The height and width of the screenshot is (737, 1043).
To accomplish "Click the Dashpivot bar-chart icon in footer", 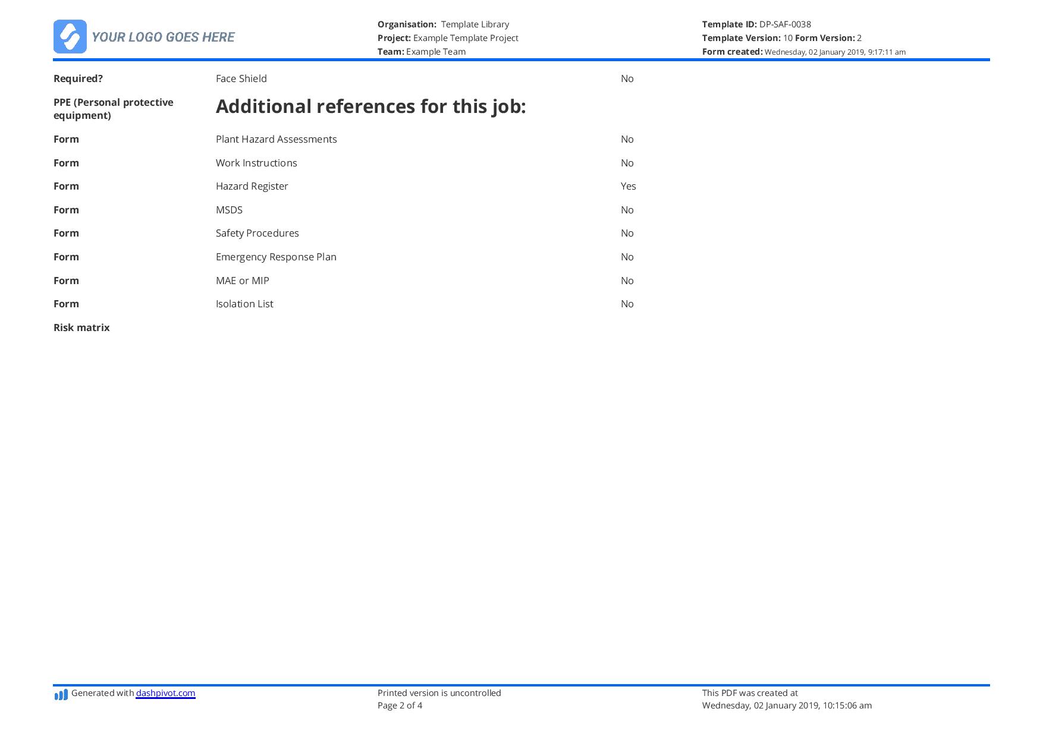I will [61, 694].
